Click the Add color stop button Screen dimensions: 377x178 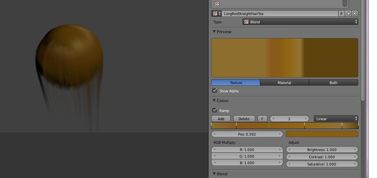coord(221,119)
